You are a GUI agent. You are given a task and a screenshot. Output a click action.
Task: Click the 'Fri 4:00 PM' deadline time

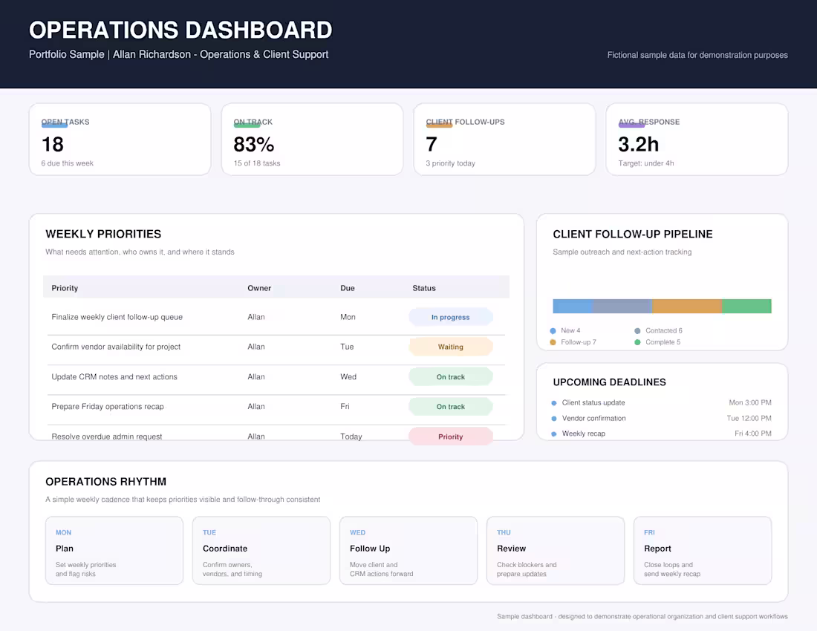tap(753, 434)
